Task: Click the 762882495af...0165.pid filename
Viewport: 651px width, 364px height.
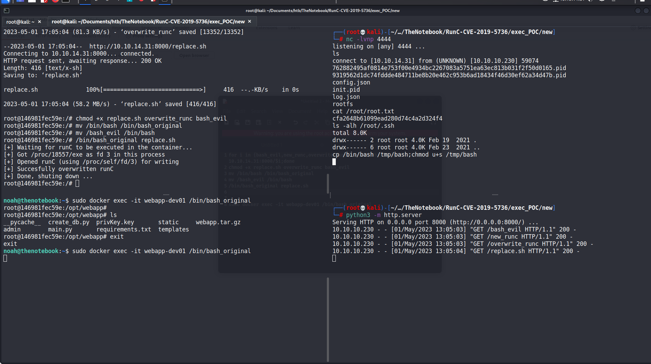Action: (449, 68)
